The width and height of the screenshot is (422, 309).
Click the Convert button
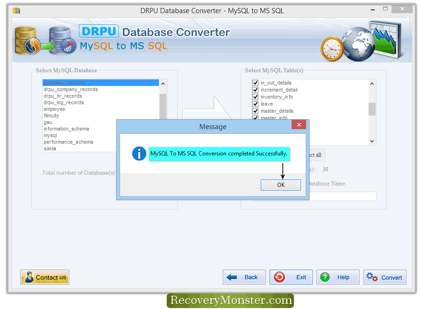tap(384, 277)
